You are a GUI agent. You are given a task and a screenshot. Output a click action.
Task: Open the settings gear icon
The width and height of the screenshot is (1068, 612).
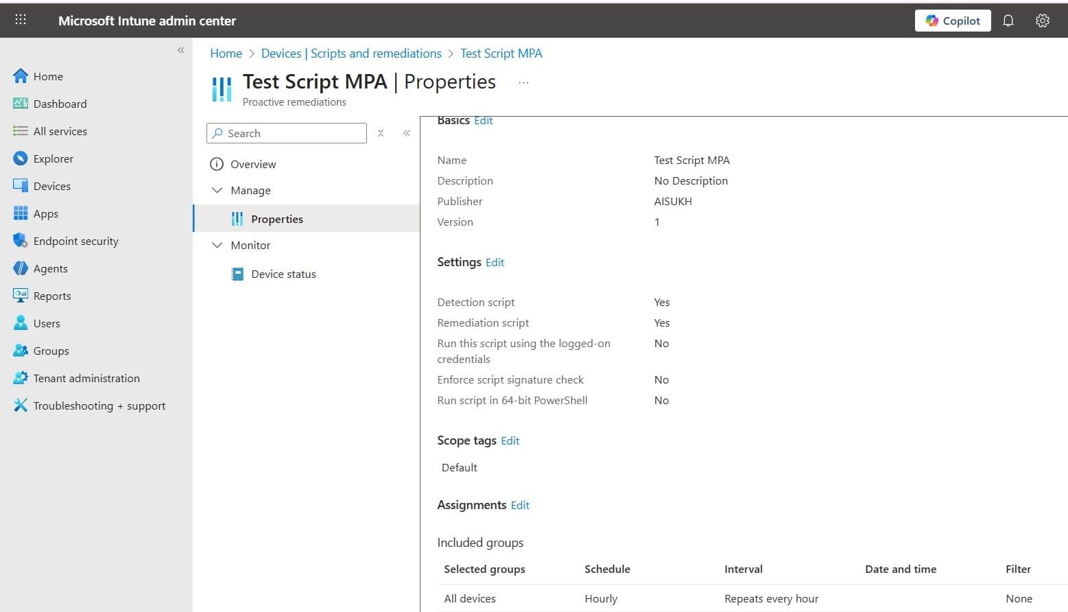1043,21
